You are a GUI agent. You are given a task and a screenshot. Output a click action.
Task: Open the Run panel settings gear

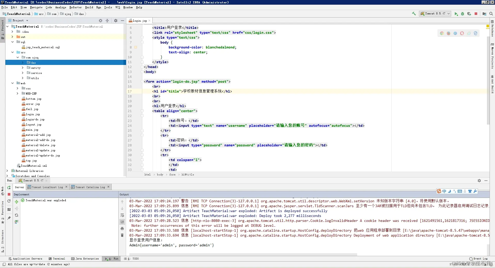pos(479,181)
